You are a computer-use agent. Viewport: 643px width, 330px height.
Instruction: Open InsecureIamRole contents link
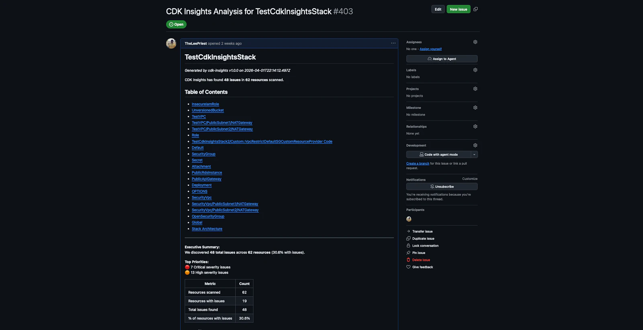click(205, 104)
